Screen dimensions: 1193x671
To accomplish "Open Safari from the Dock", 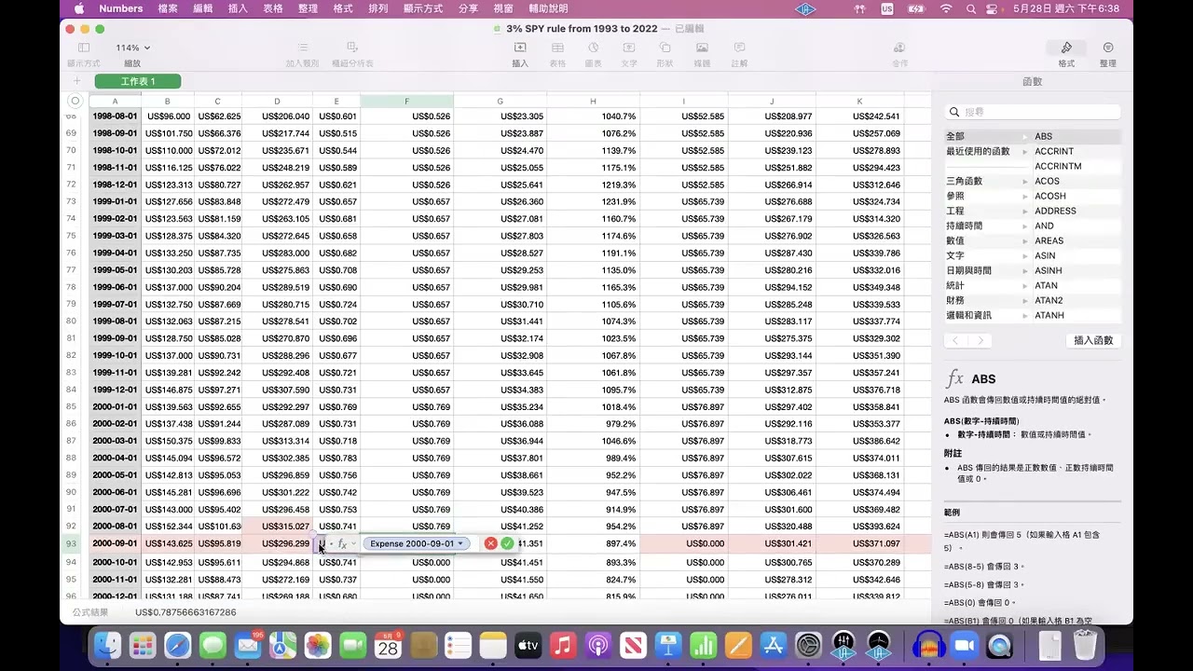I will click(x=177, y=645).
